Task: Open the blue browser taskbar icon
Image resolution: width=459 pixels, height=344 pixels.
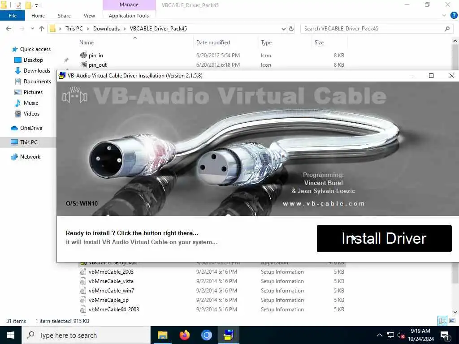Action: (x=206, y=335)
